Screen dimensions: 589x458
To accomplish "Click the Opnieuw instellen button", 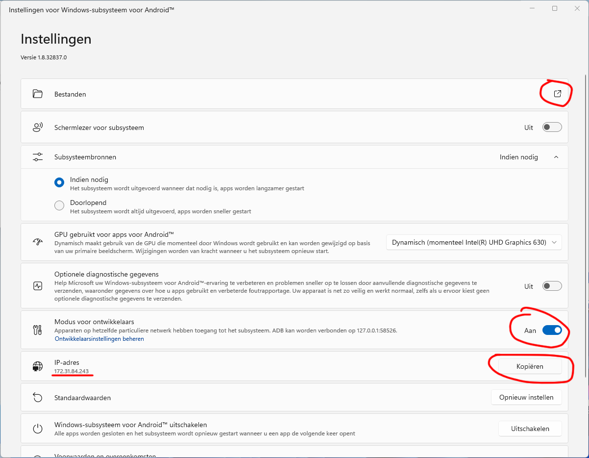I will click(x=526, y=397).
